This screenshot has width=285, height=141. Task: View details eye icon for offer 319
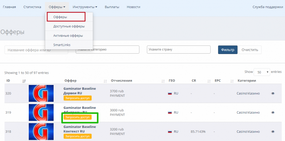[273, 112]
